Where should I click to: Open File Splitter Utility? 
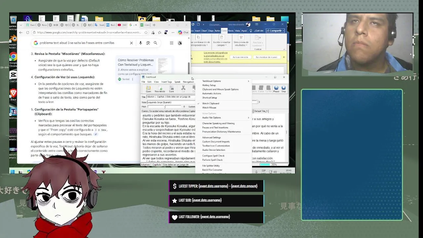point(211,166)
